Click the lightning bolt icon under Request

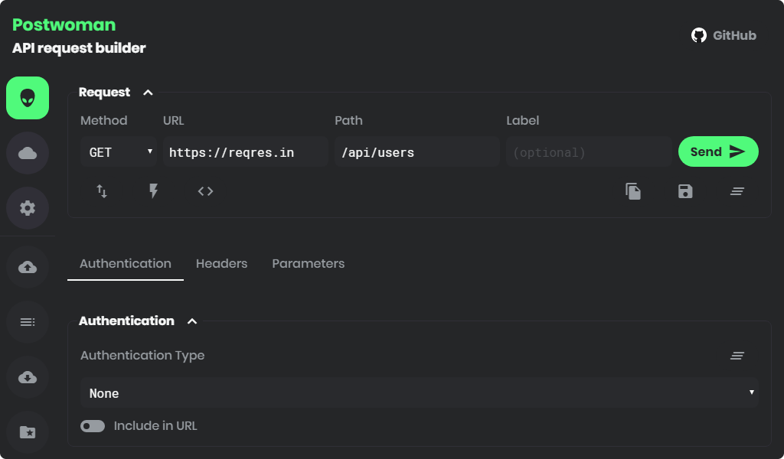[x=153, y=191]
